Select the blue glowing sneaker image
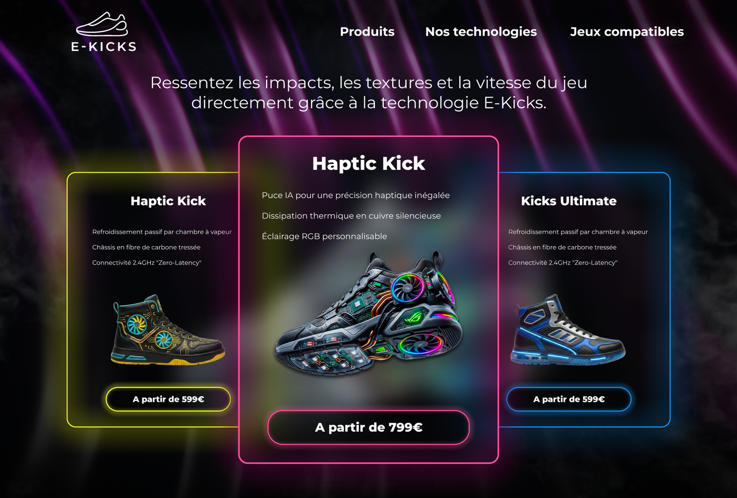 (x=568, y=330)
